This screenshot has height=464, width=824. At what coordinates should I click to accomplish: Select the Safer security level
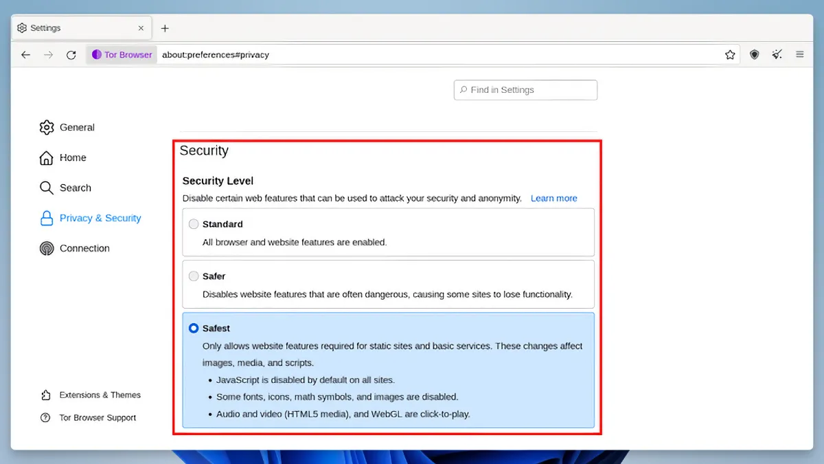194,276
